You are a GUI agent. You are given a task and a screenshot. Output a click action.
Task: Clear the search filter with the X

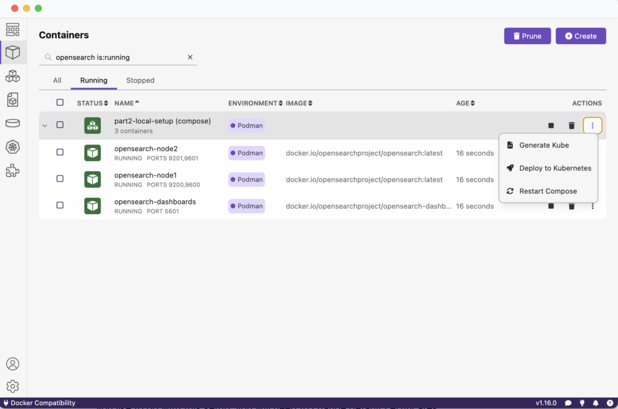(x=190, y=57)
